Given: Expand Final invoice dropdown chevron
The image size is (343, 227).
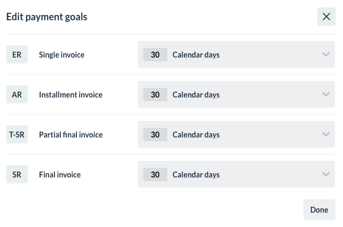Looking at the screenshot, I should coord(326,175).
